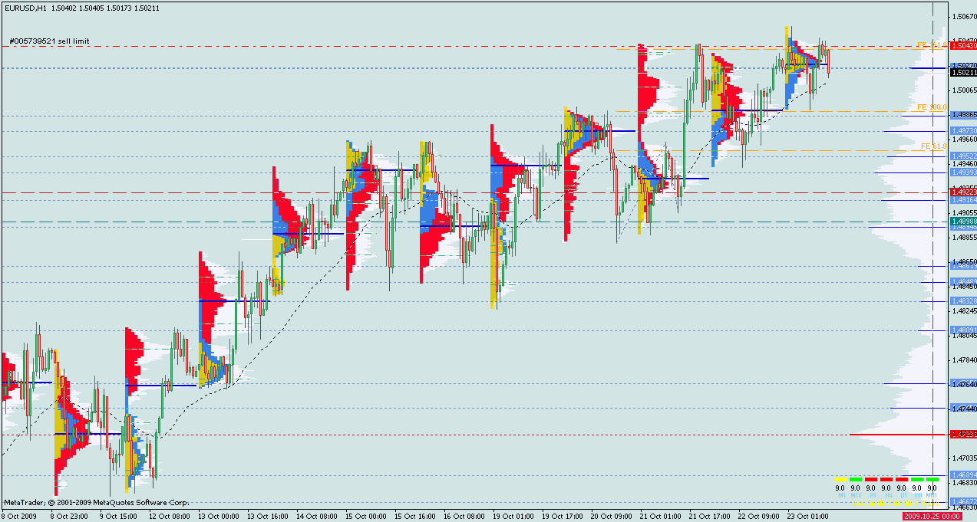The height and width of the screenshot is (522, 977).
Task: Click the yellow M1 timeframe indicator block
Action: pos(840,479)
